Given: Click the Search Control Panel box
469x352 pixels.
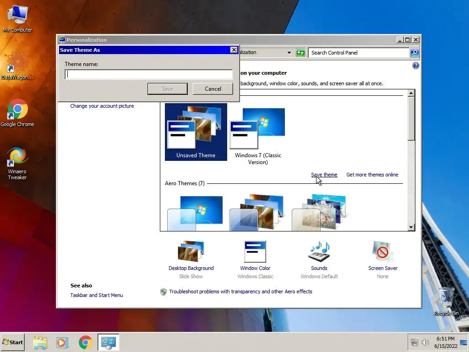Looking at the screenshot, I should click(359, 53).
